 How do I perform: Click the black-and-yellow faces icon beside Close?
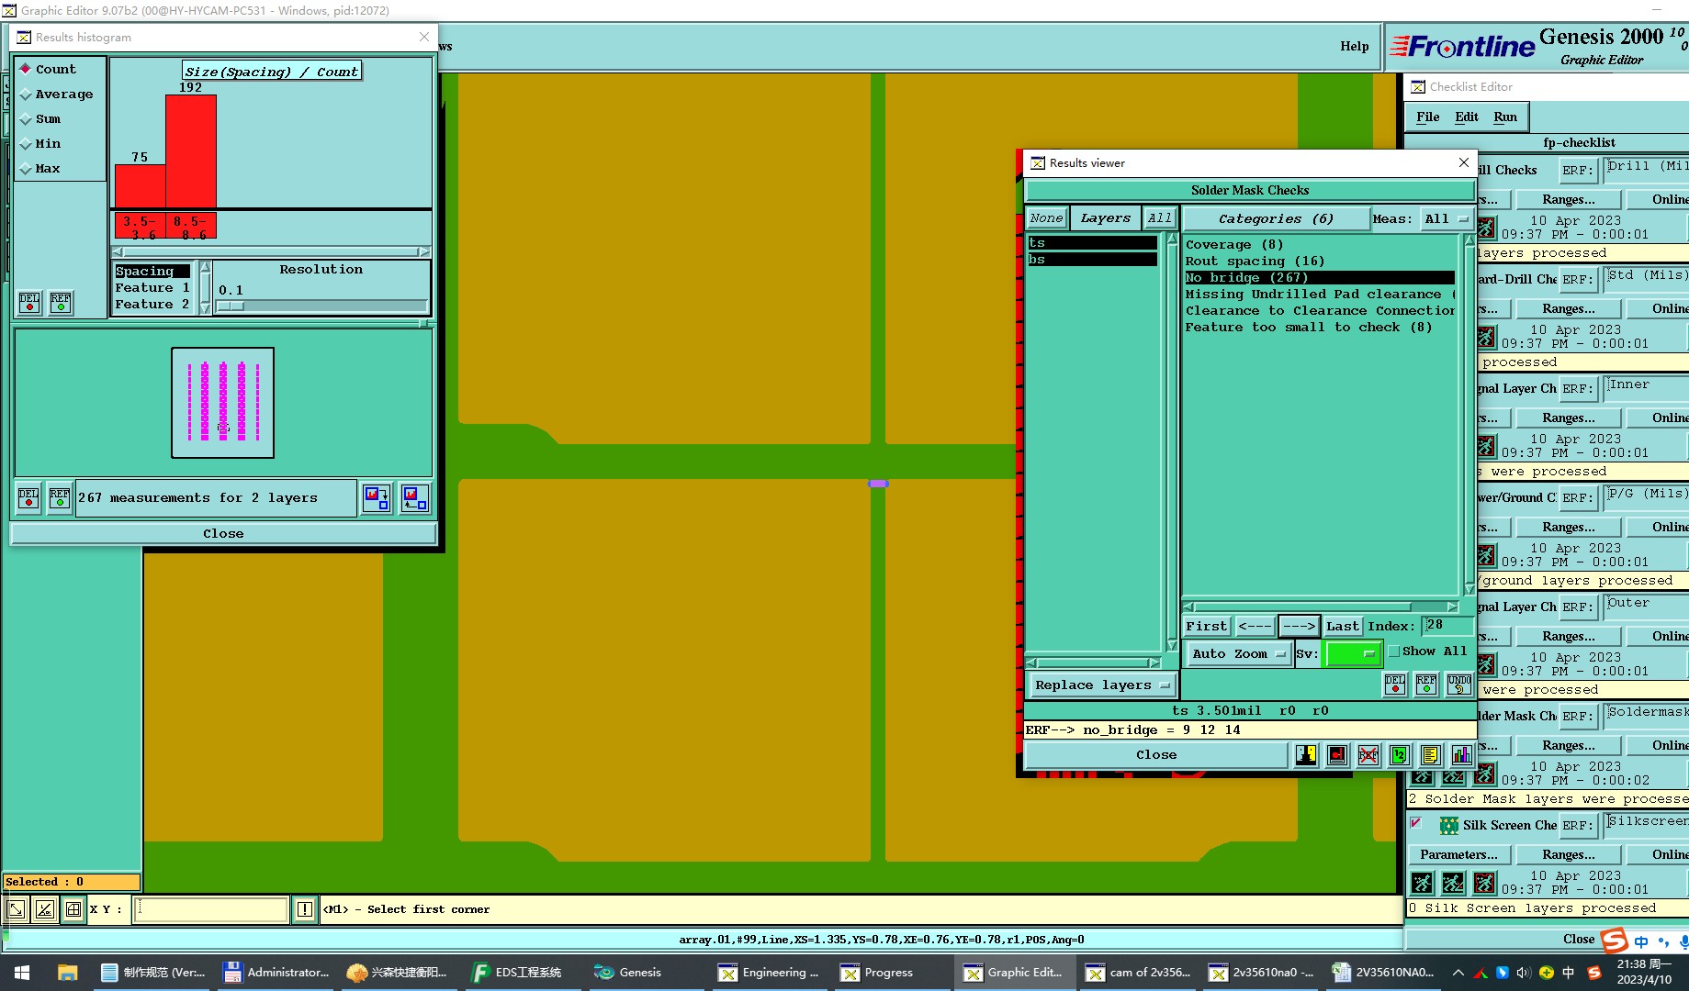1306,754
